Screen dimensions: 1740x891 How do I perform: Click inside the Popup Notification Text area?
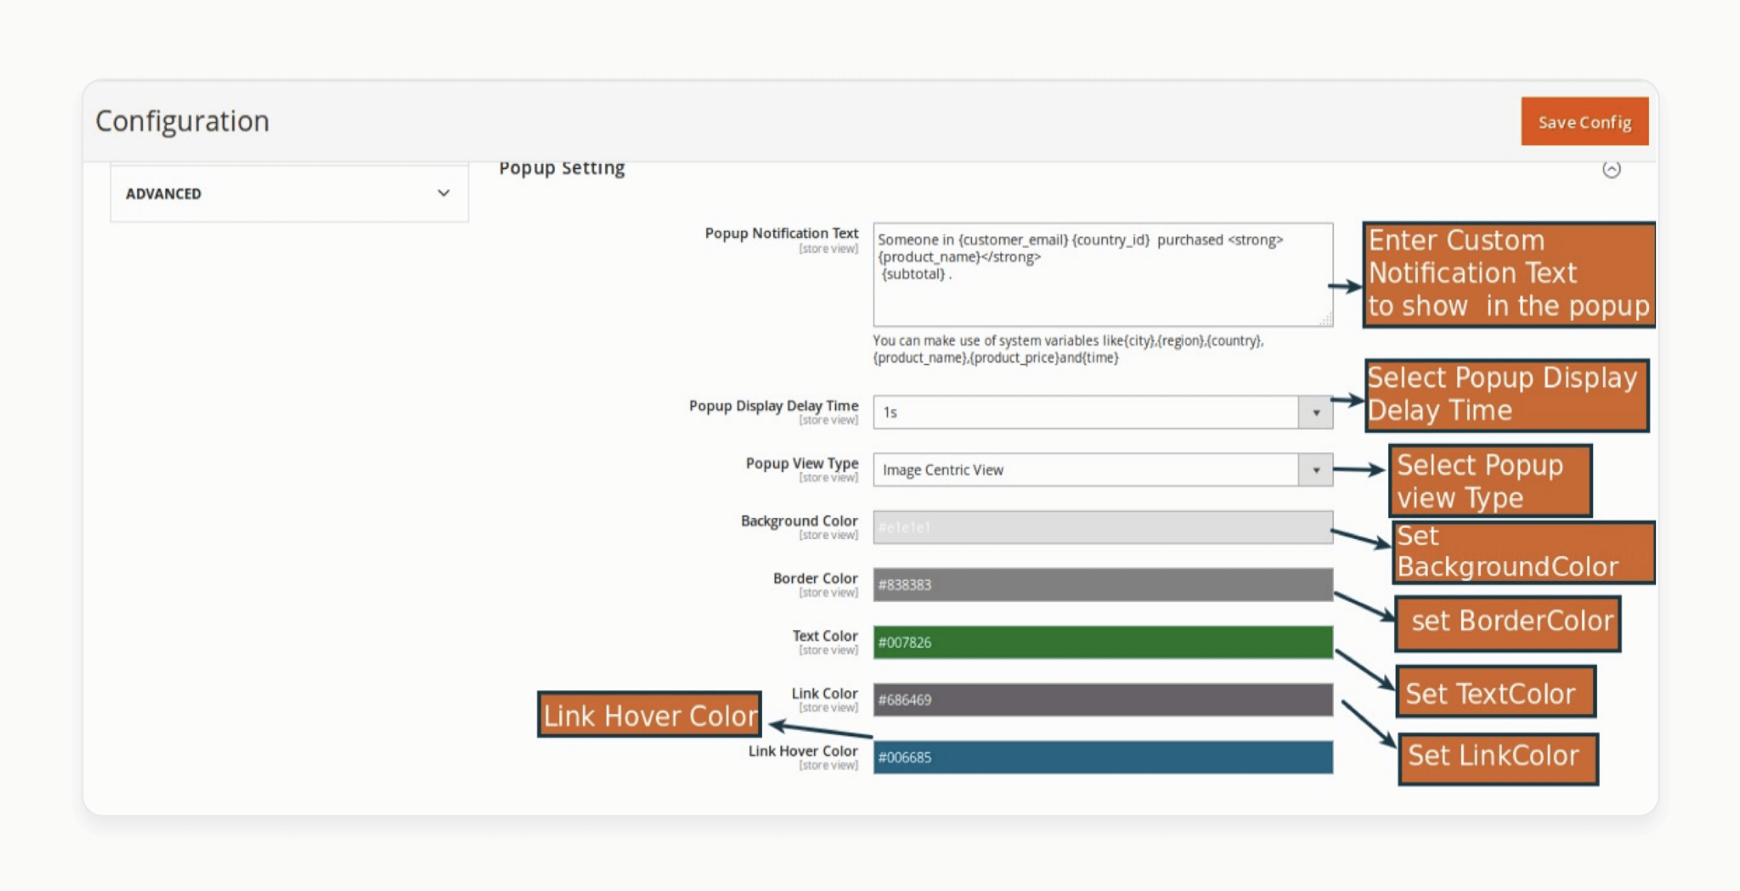pos(1103,275)
